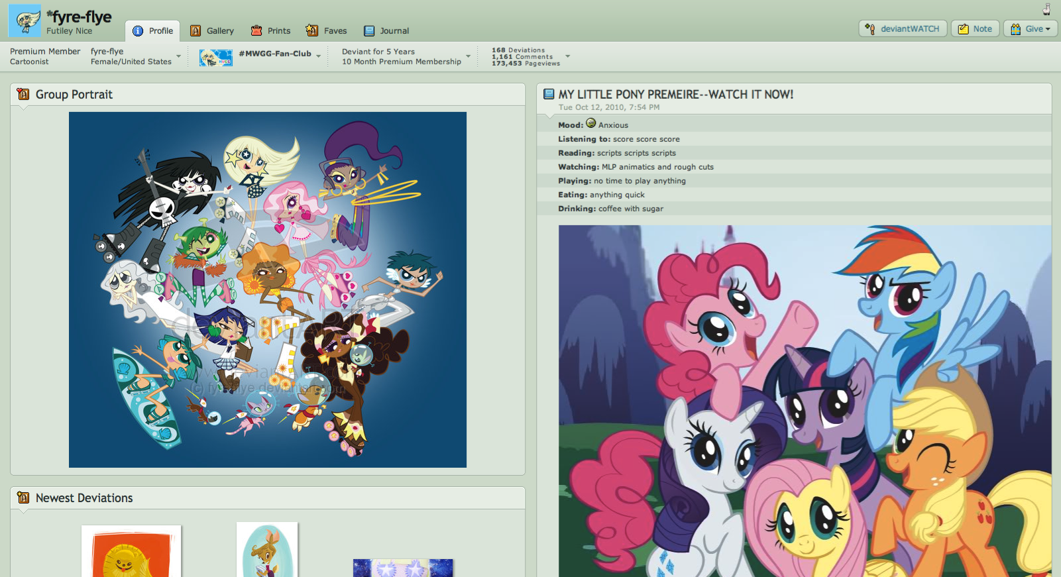
Task: Click the Anxious mood emoticon
Action: pyautogui.click(x=591, y=123)
